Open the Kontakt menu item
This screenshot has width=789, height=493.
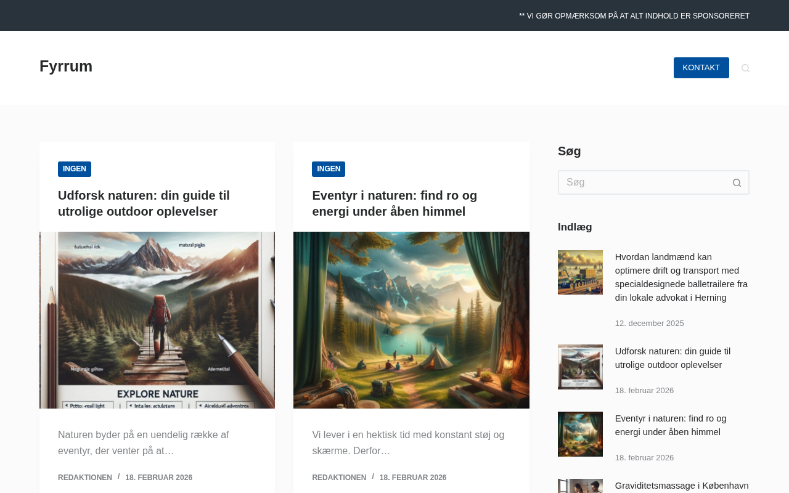pos(701,68)
